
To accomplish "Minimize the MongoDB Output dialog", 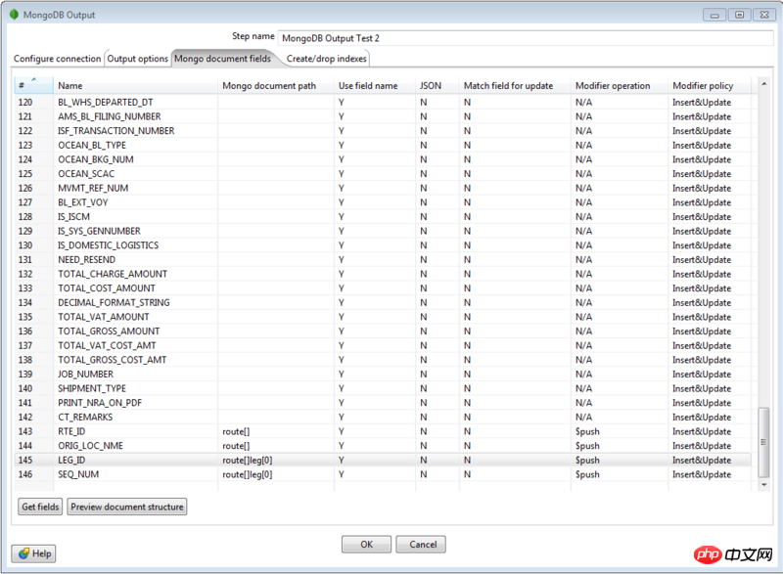I will point(714,15).
